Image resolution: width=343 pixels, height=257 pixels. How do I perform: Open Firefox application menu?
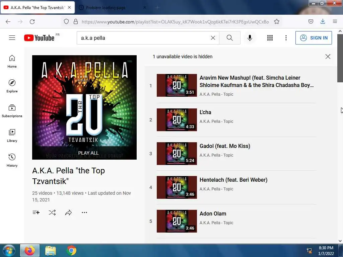tap(335, 22)
